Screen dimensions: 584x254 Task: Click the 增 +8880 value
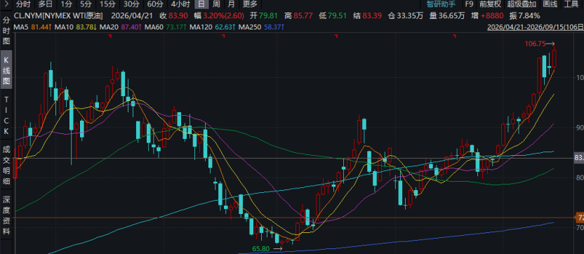(488, 15)
